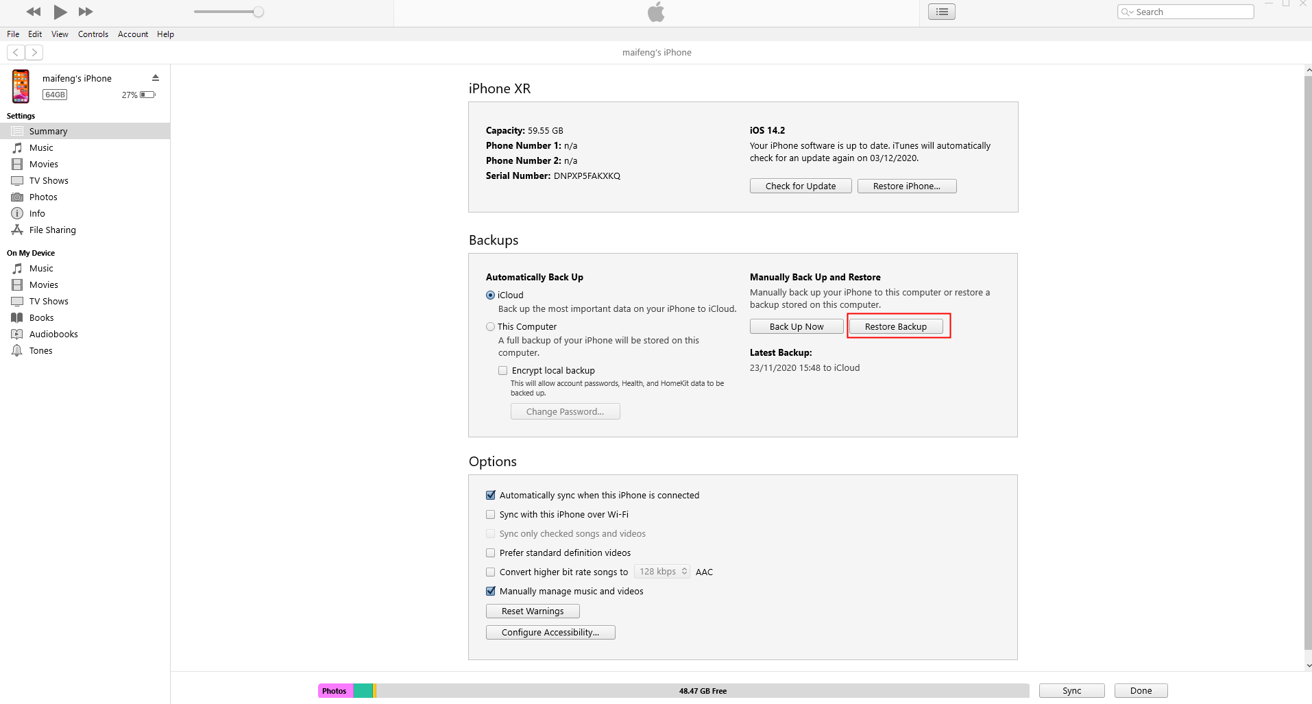Eject maifeng's iPhone
This screenshot has width=1312, height=704.
point(156,77)
